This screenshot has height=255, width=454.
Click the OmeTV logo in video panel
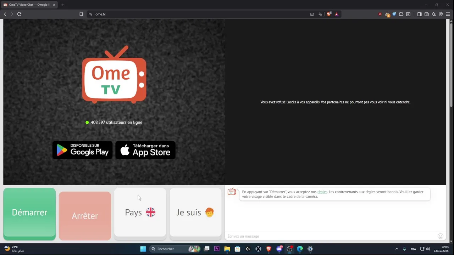tap(114, 74)
